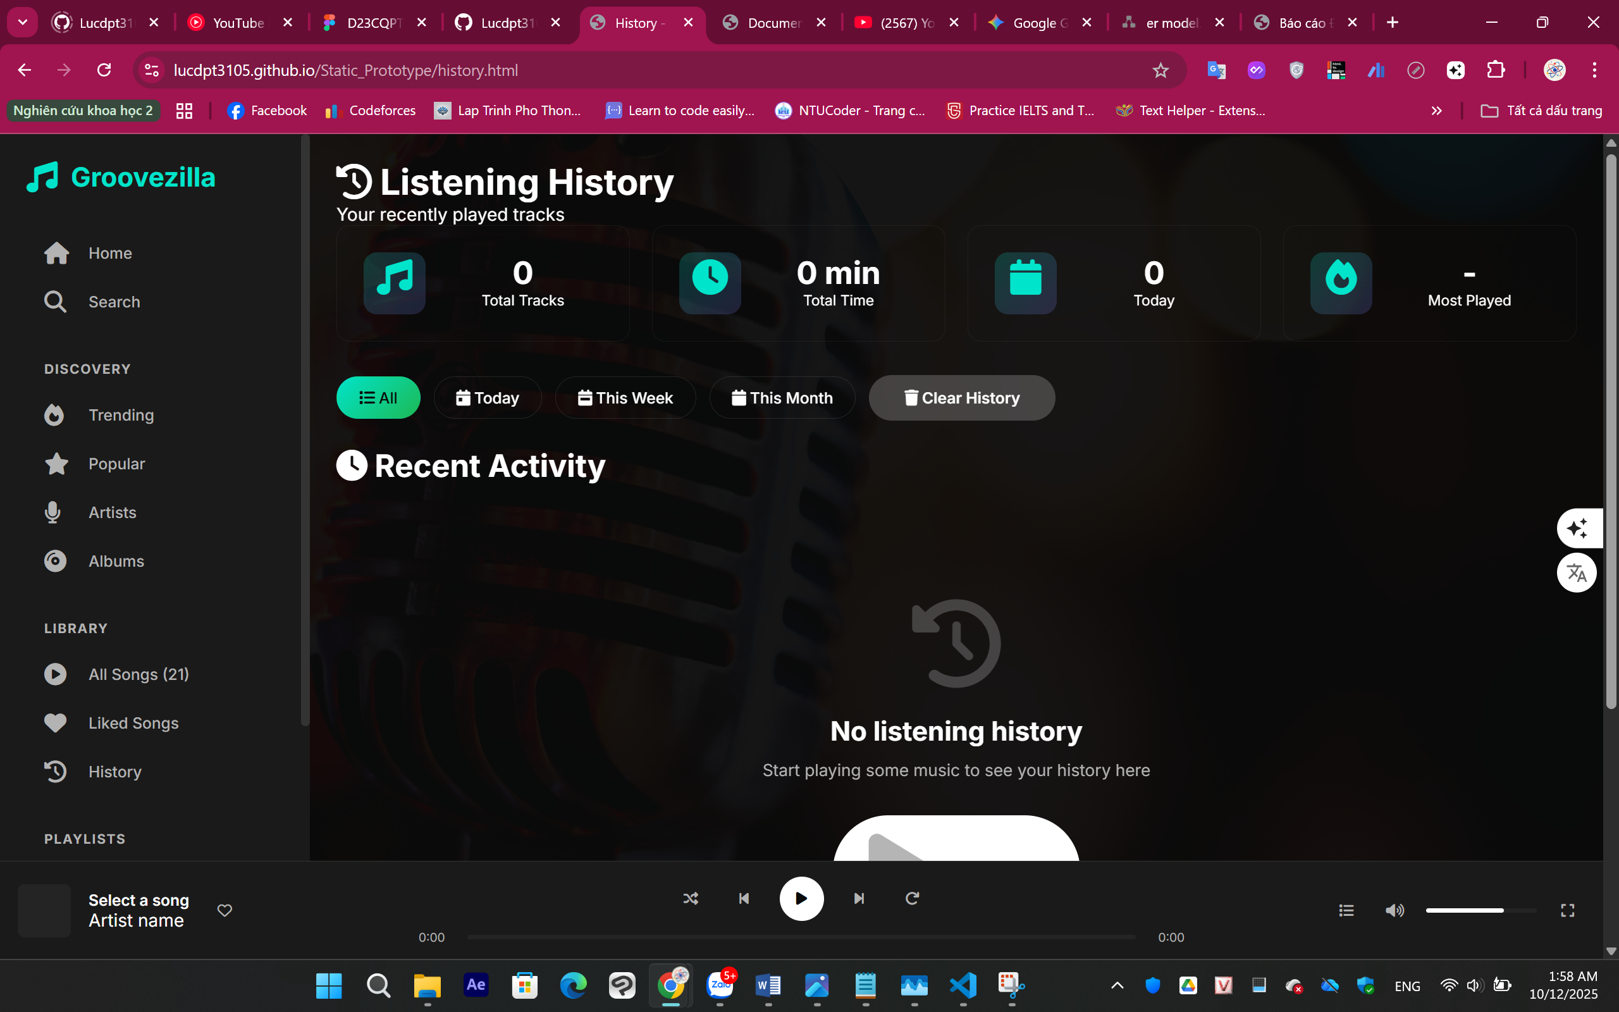Screen dimensions: 1619x1012
Task: Open the queue list icon
Action: (x=1346, y=910)
